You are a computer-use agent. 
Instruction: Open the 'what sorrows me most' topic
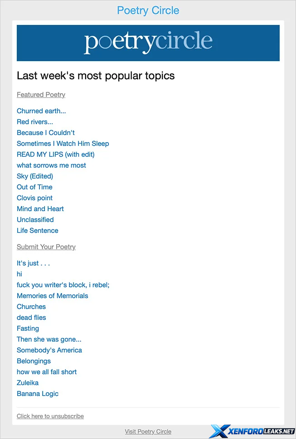click(51, 165)
